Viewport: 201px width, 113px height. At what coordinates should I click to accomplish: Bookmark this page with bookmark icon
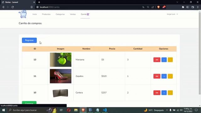[x=31, y=7]
